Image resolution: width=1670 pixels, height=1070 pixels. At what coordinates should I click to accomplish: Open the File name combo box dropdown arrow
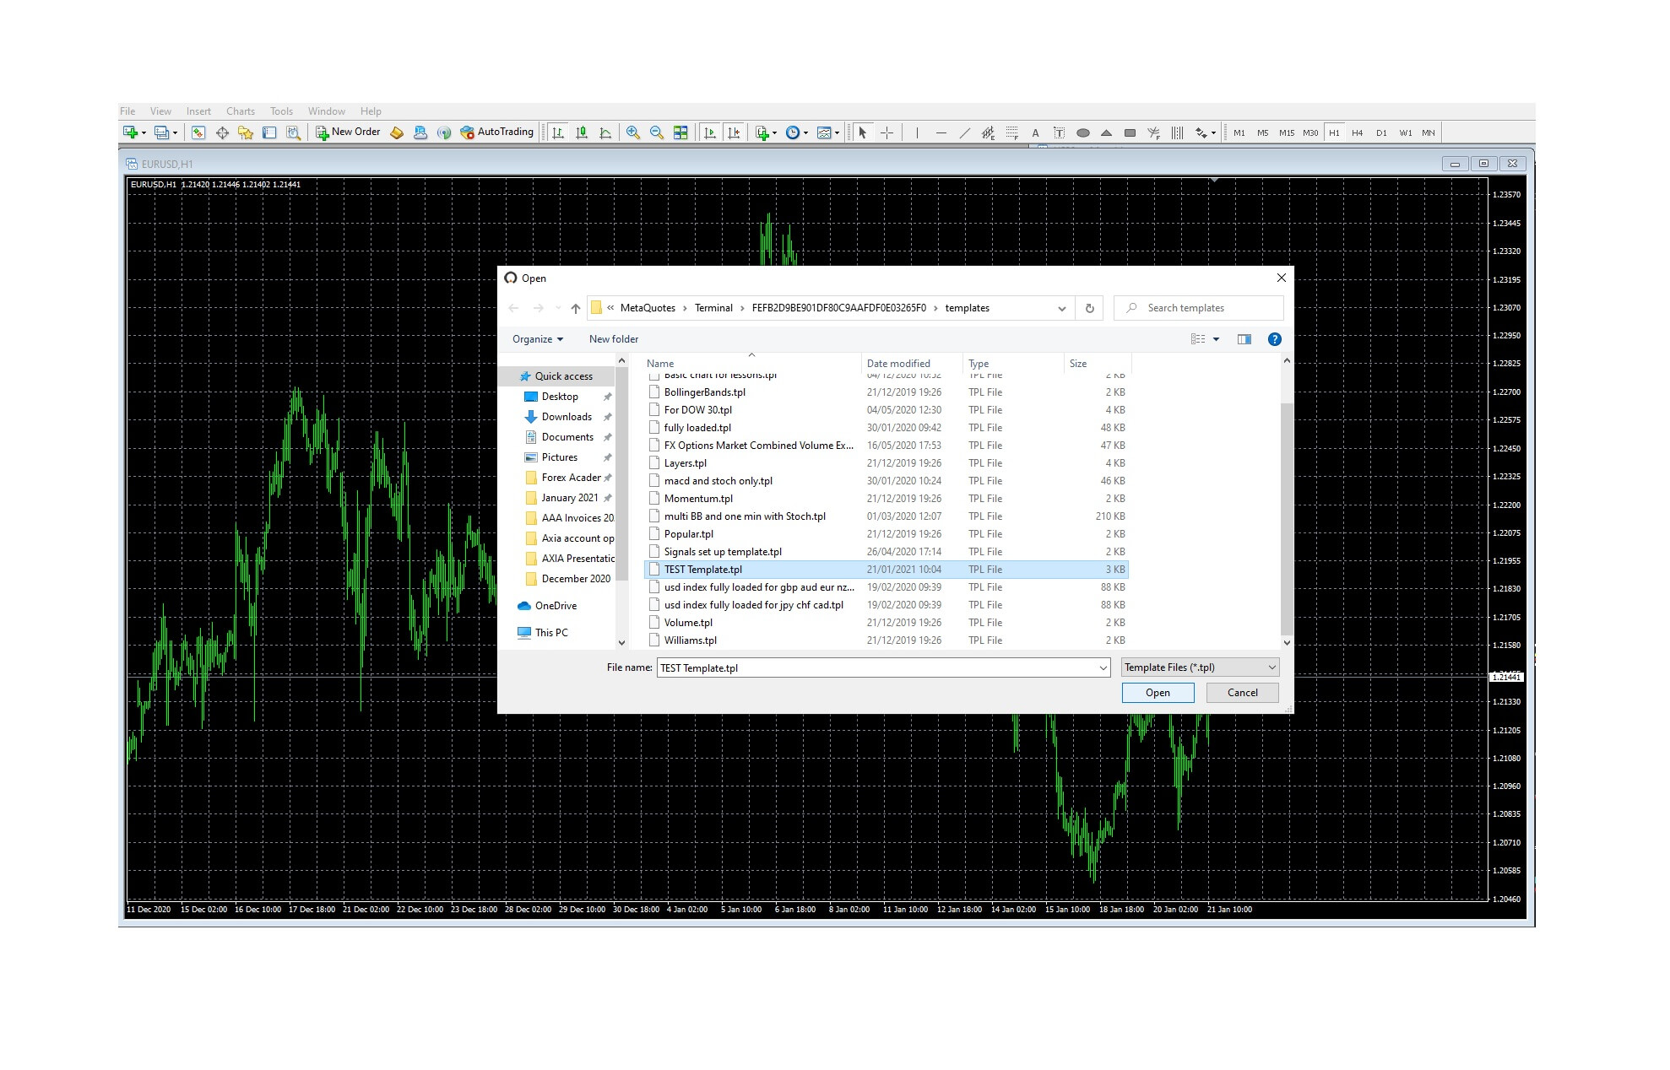(x=1103, y=668)
